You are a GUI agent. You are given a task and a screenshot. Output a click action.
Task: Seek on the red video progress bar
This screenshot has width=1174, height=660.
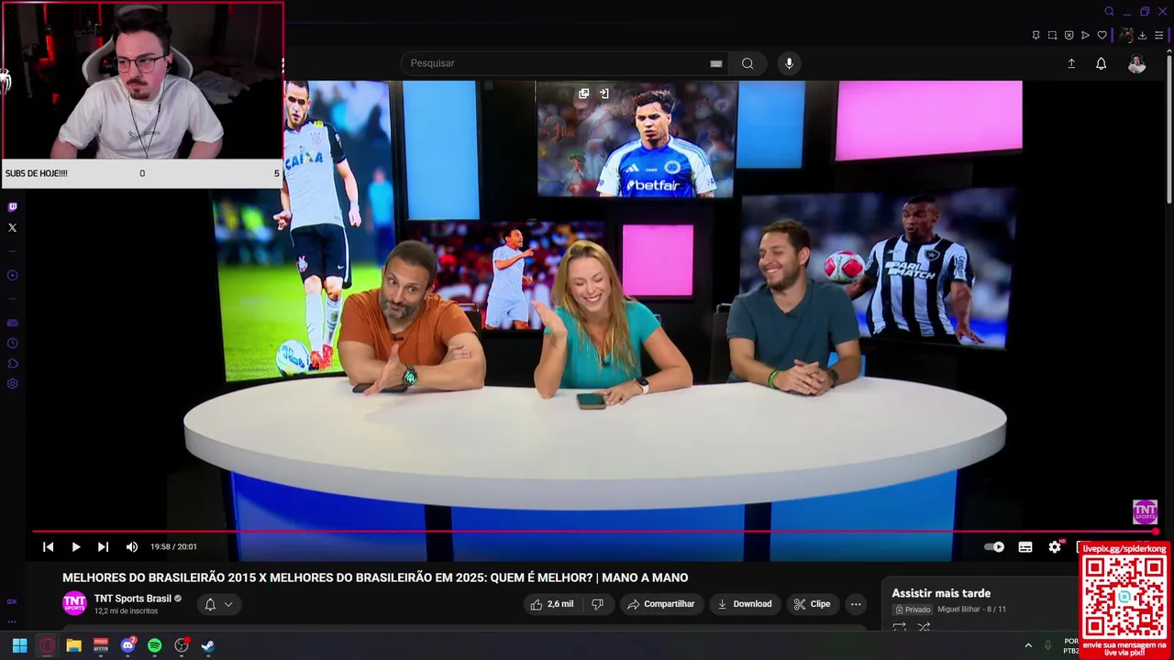tap(594, 531)
